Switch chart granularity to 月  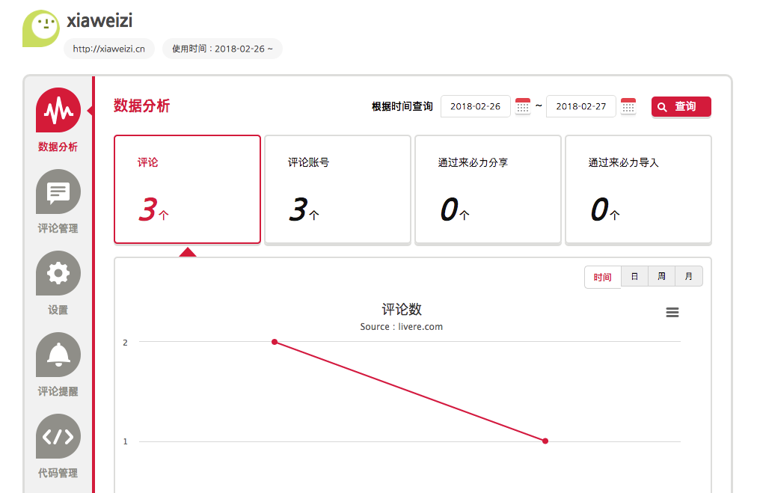click(x=688, y=276)
